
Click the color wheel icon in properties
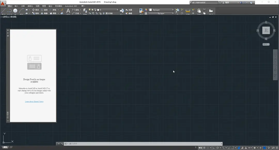click(146, 10)
